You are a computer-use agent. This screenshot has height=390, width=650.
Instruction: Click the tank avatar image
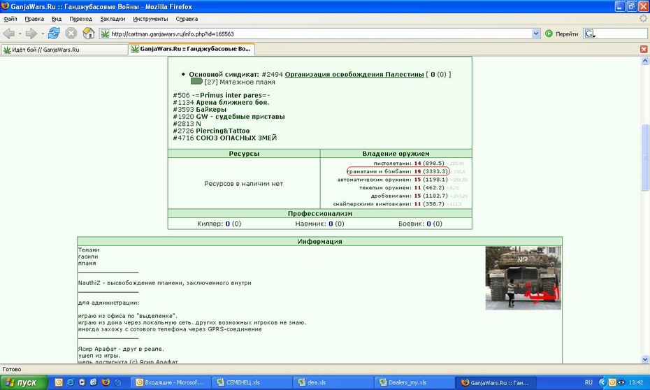[x=523, y=278]
